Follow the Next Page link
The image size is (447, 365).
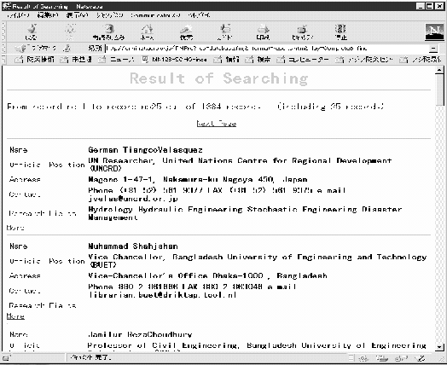pyautogui.click(x=217, y=124)
